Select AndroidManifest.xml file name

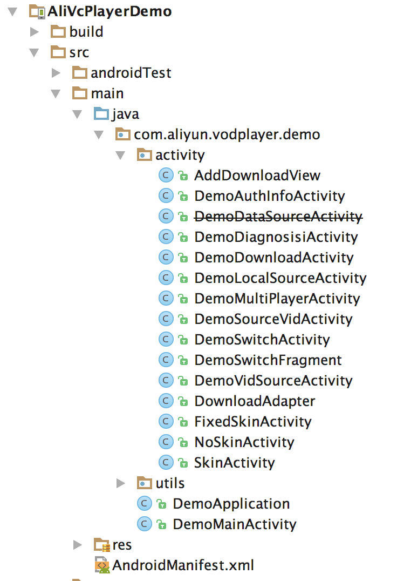point(183,565)
